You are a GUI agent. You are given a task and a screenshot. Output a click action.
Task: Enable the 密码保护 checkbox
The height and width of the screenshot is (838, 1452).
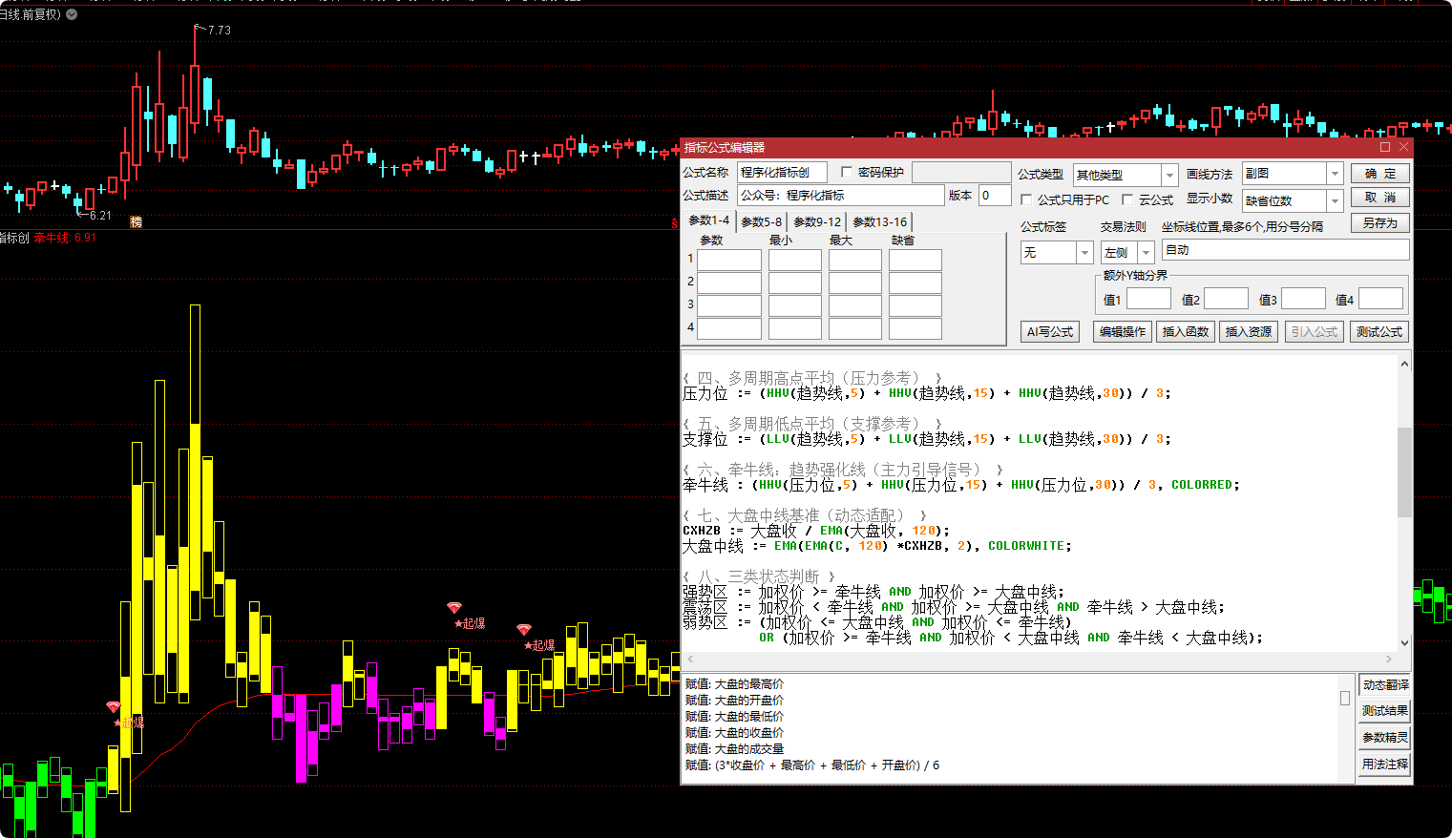point(846,173)
